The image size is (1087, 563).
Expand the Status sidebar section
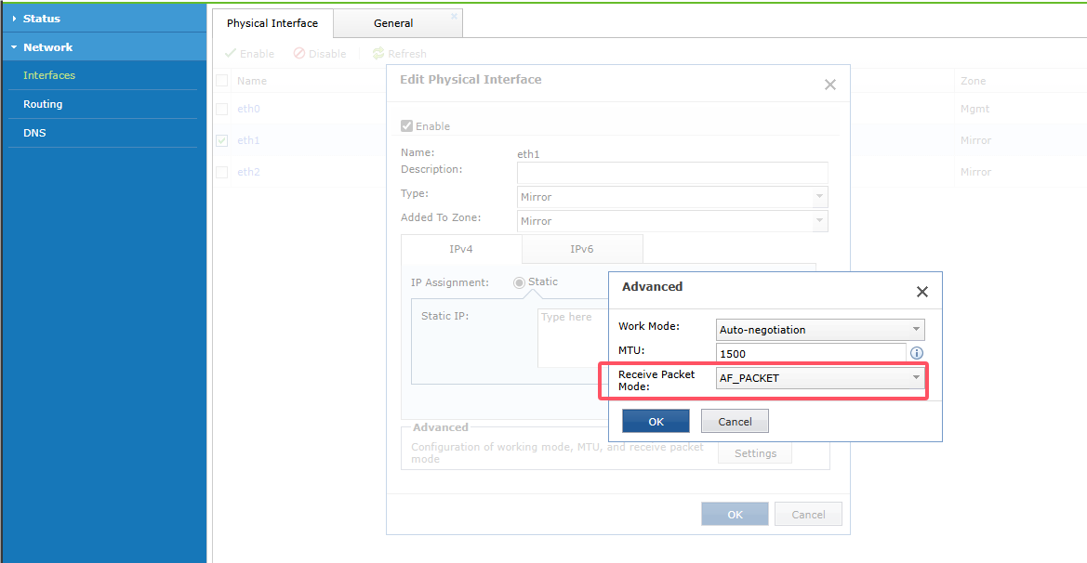pyautogui.click(x=15, y=19)
